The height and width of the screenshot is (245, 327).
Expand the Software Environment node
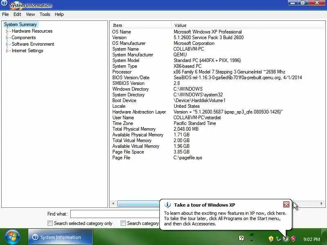tap(7, 44)
